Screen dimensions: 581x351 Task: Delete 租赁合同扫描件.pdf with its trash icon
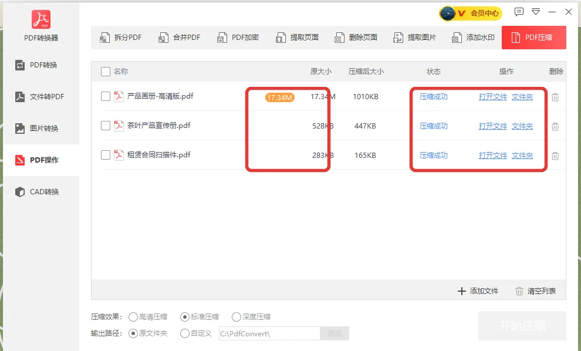coord(555,156)
